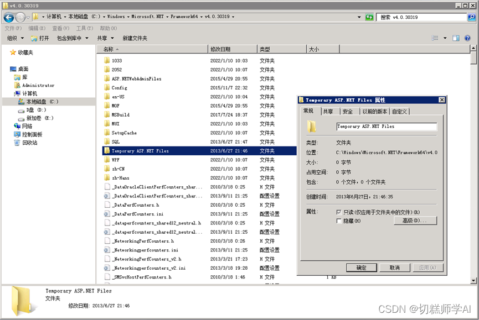This screenshot has width=479, height=320.
Task: Open the 共享 toolbar dropdown
Action: pos(105,38)
